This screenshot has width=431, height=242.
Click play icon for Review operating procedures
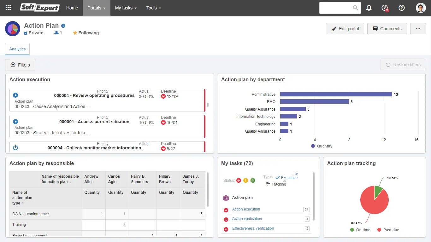15,95
